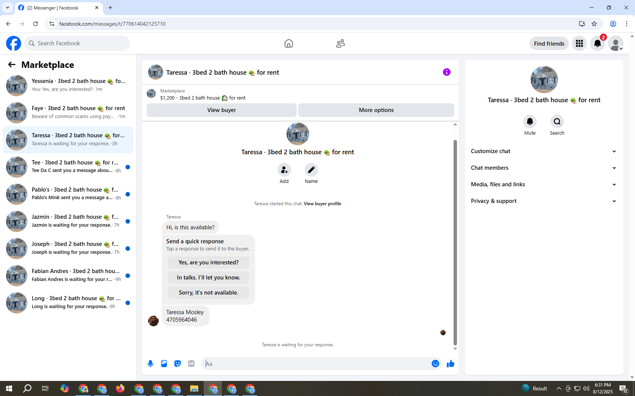Screen dimensions: 635x396
Task: Expand Media, files and links section
Action: click(544, 184)
